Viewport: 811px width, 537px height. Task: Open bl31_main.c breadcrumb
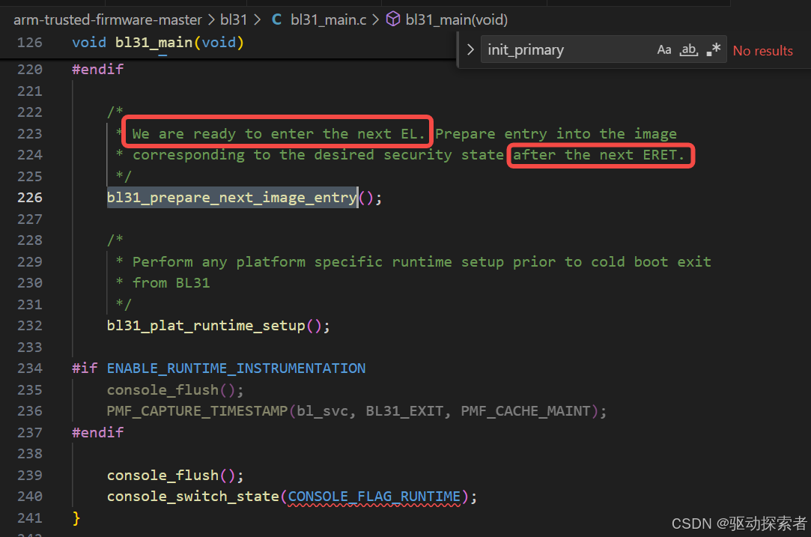pyautogui.click(x=329, y=19)
